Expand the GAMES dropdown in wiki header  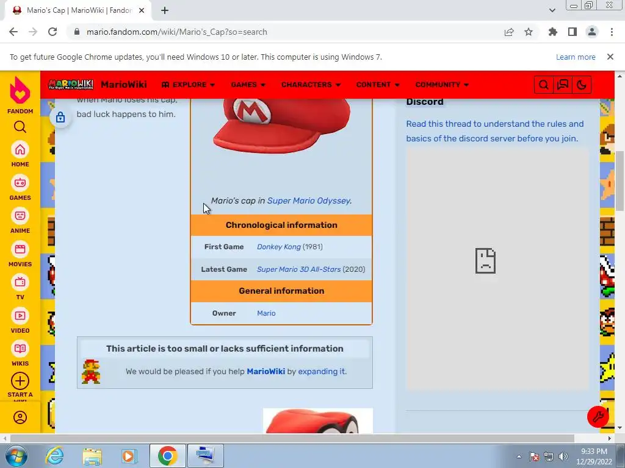click(248, 84)
